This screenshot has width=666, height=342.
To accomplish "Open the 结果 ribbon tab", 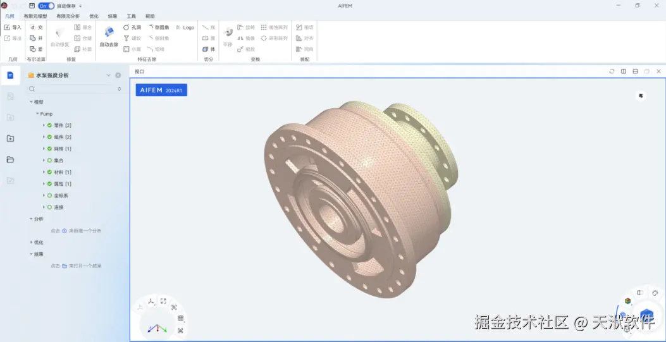I will point(113,16).
